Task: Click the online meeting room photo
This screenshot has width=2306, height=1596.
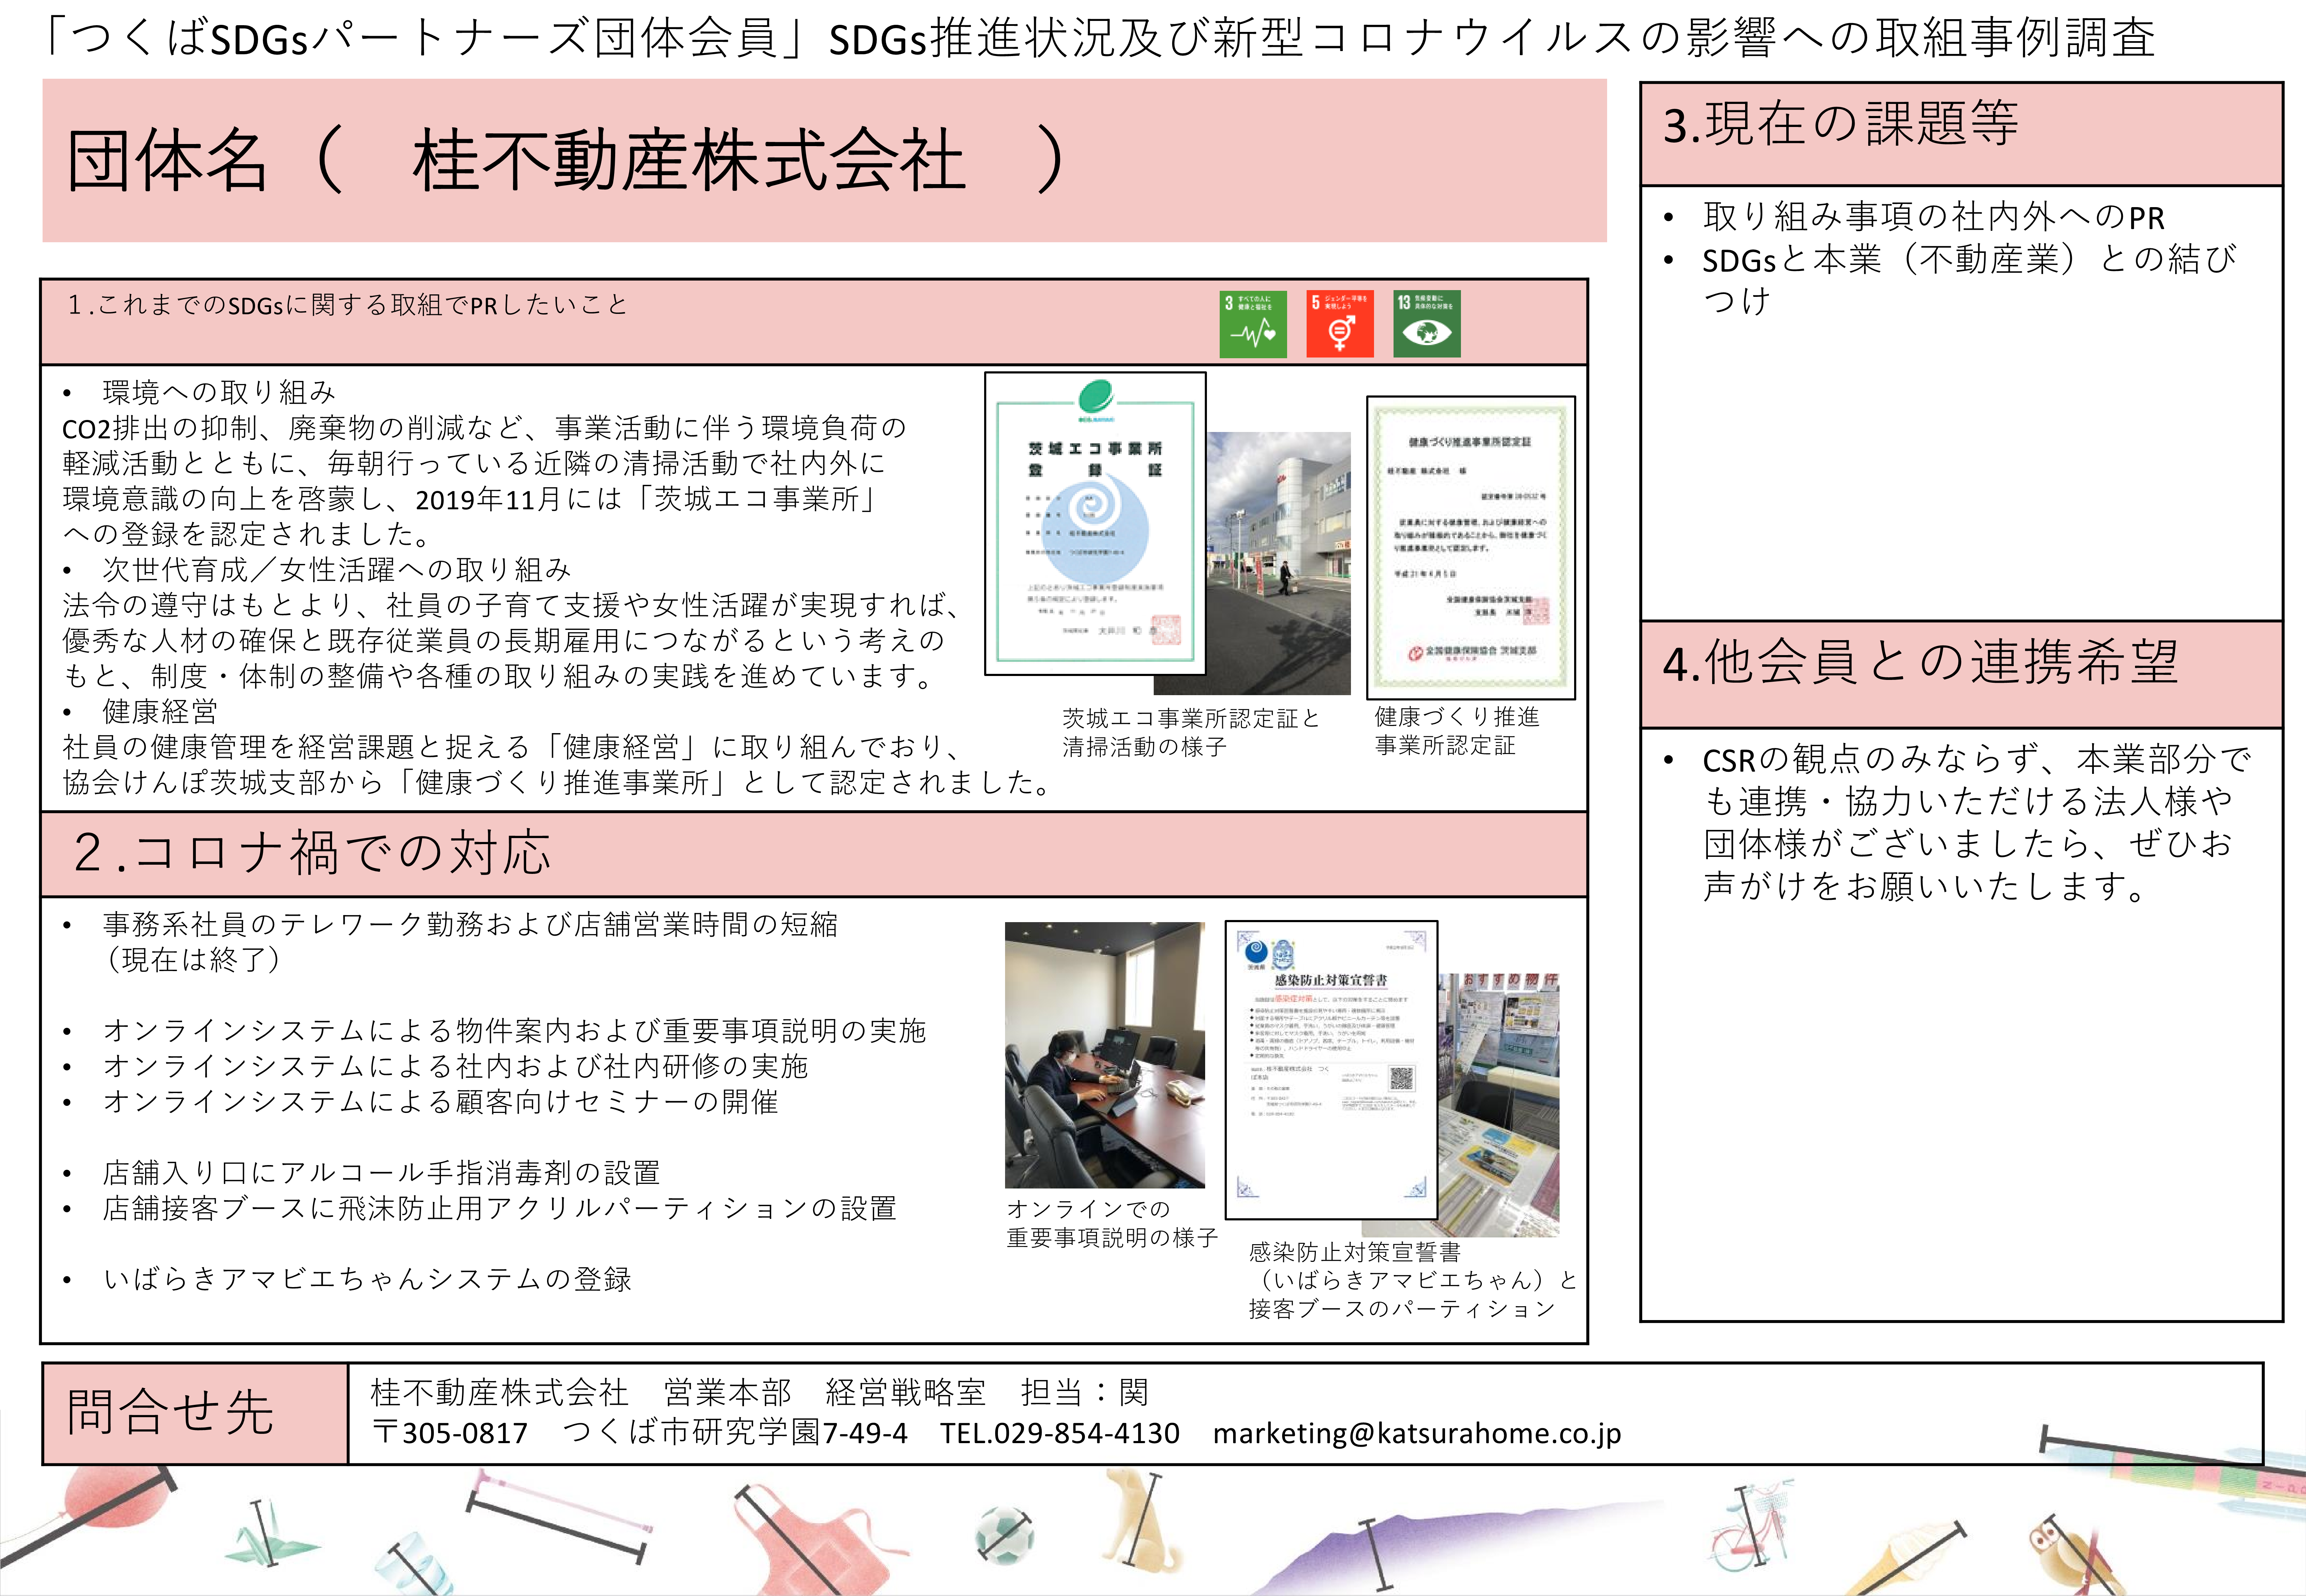Action: (x=1105, y=1055)
